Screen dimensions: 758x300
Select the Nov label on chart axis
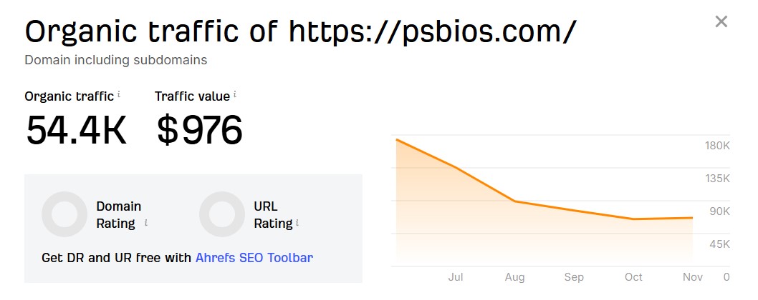point(692,277)
